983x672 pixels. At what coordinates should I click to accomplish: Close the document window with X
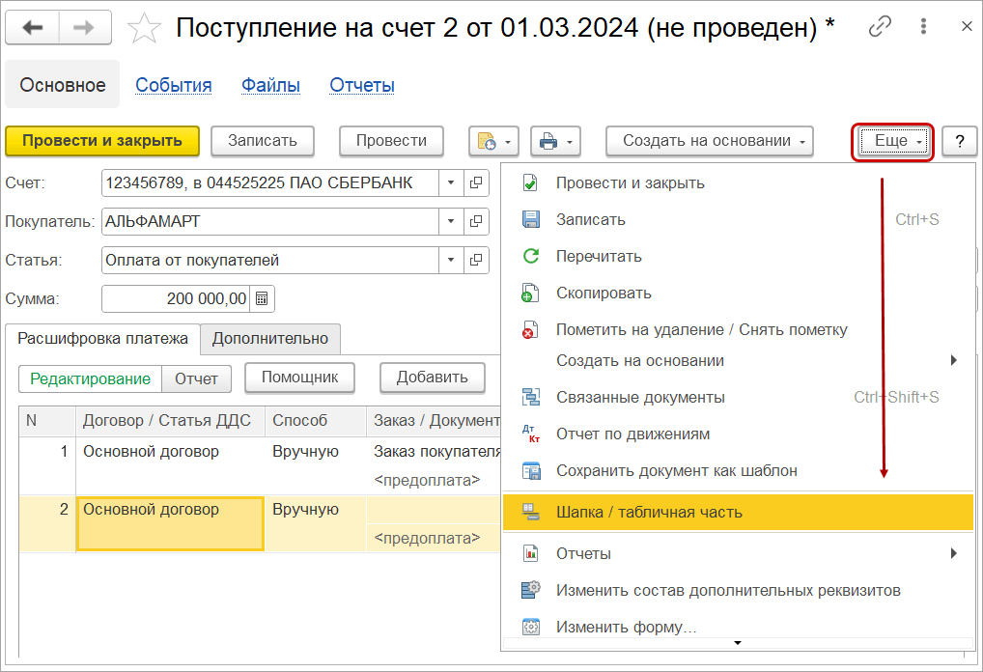(x=966, y=26)
